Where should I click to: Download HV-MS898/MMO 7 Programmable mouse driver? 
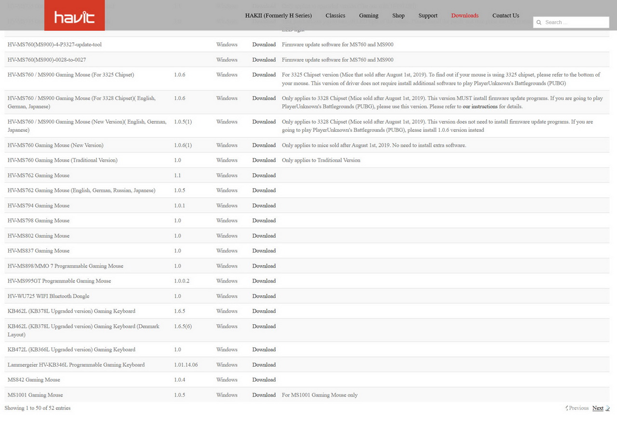click(x=264, y=266)
